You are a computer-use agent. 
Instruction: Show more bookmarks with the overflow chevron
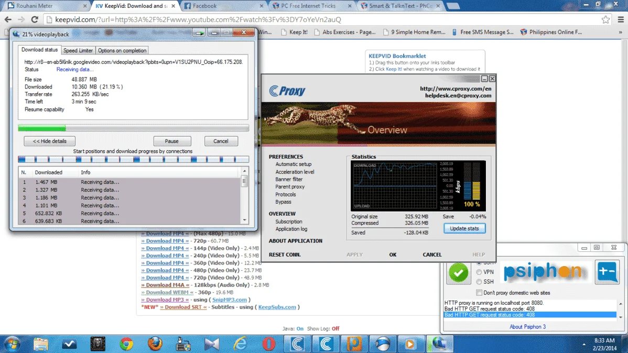click(x=620, y=32)
